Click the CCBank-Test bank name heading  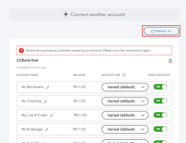point(27,60)
